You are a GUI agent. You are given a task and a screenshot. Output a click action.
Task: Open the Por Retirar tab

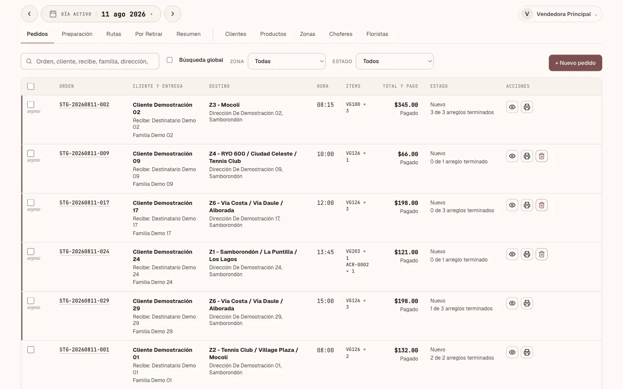pos(149,34)
